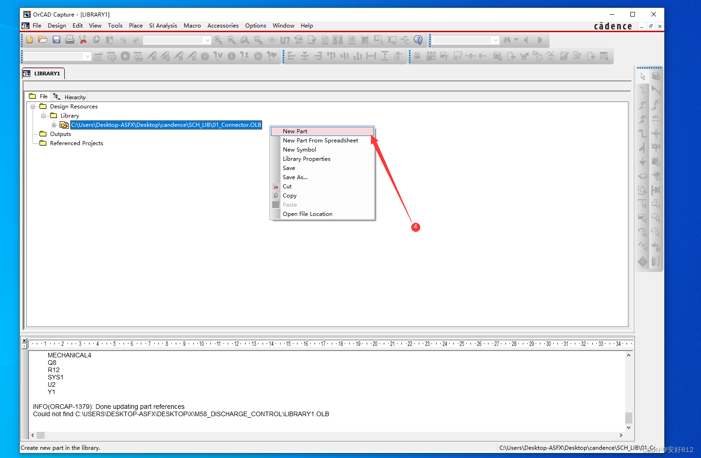This screenshot has width=701, height=458.
Task: Collapse the Library folder node
Action: tap(44, 116)
